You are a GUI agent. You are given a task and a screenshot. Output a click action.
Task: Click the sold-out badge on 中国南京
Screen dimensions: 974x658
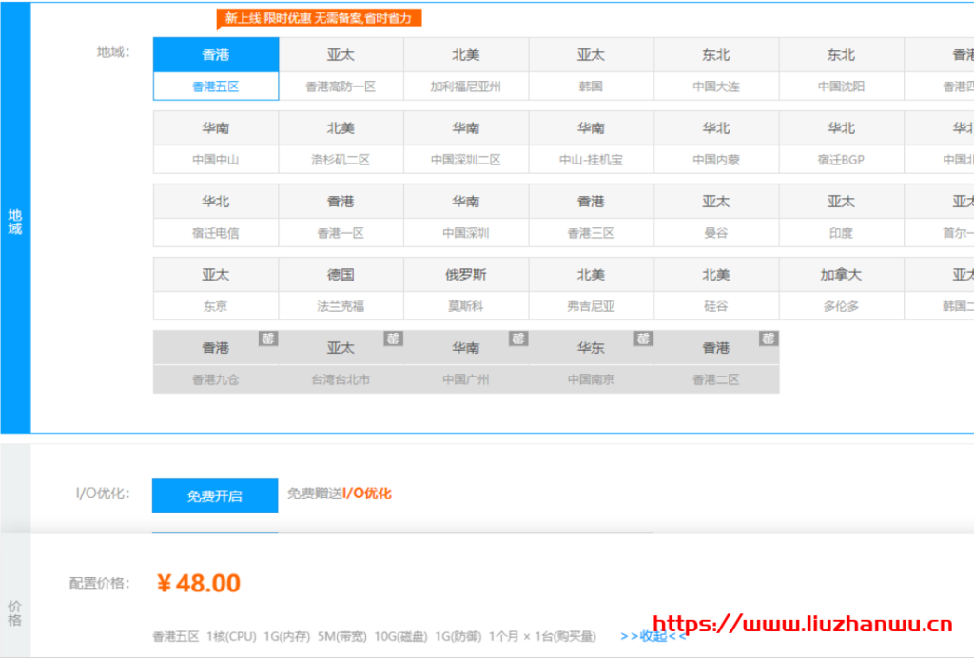[x=643, y=338]
